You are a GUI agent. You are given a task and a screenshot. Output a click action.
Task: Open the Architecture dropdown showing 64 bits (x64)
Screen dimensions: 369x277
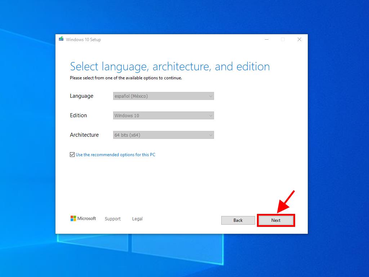click(163, 135)
